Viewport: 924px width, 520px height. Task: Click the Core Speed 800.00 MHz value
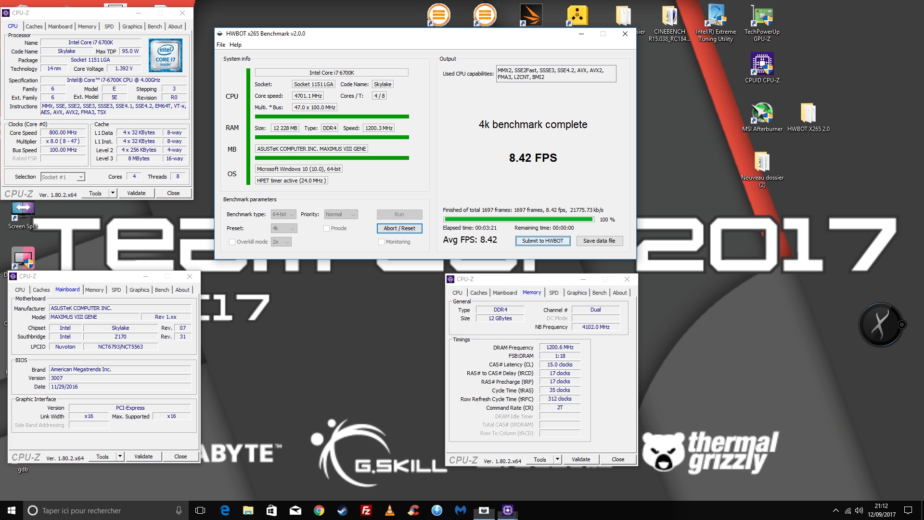63,132
